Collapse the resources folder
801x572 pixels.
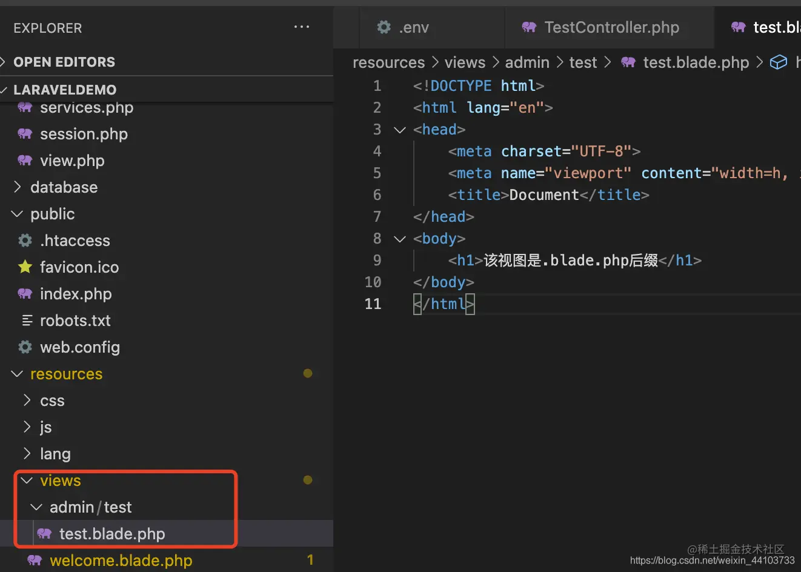pos(18,374)
